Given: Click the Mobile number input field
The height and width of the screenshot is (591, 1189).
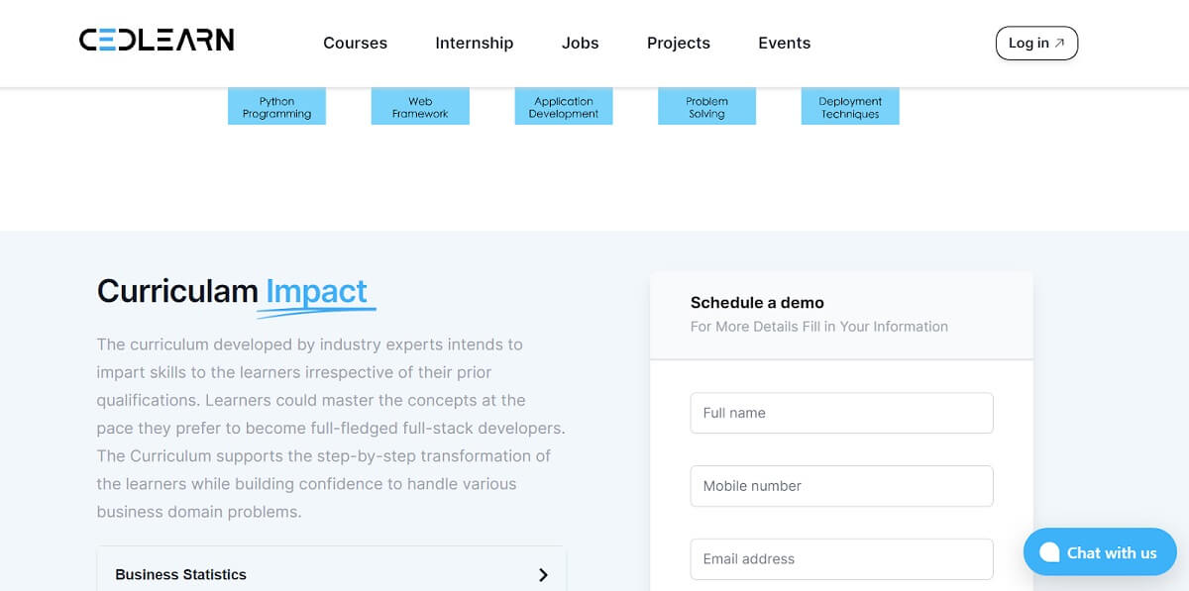Looking at the screenshot, I should pos(841,486).
